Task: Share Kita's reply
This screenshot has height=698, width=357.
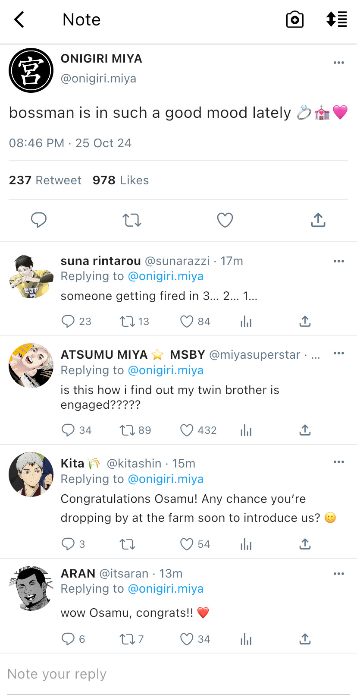Action: click(x=305, y=544)
